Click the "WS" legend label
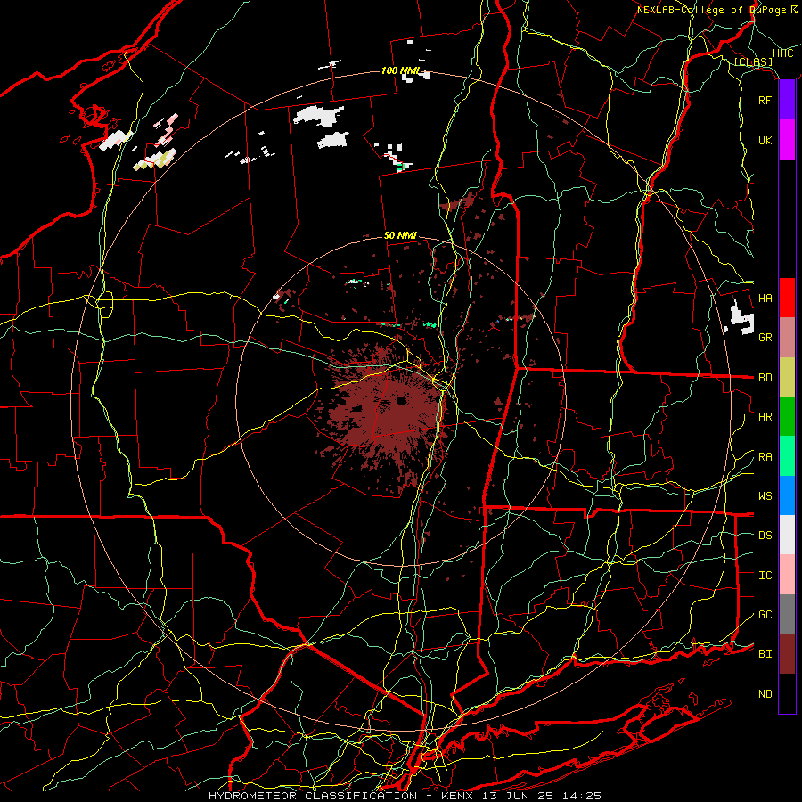This screenshot has height=802, width=802. 765,496
